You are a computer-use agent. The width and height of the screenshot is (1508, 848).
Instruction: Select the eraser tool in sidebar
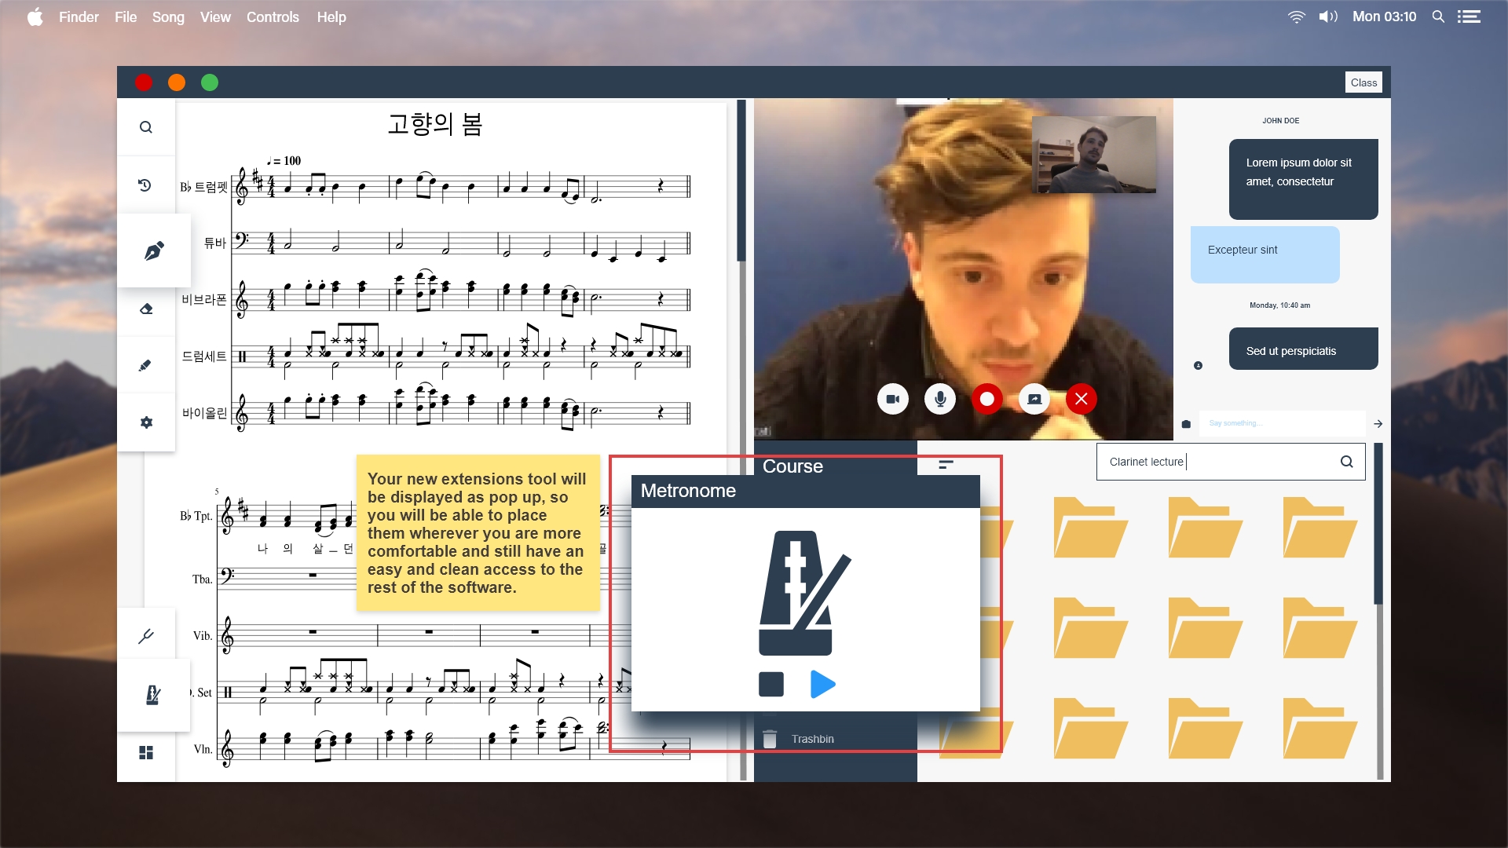click(146, 309)
